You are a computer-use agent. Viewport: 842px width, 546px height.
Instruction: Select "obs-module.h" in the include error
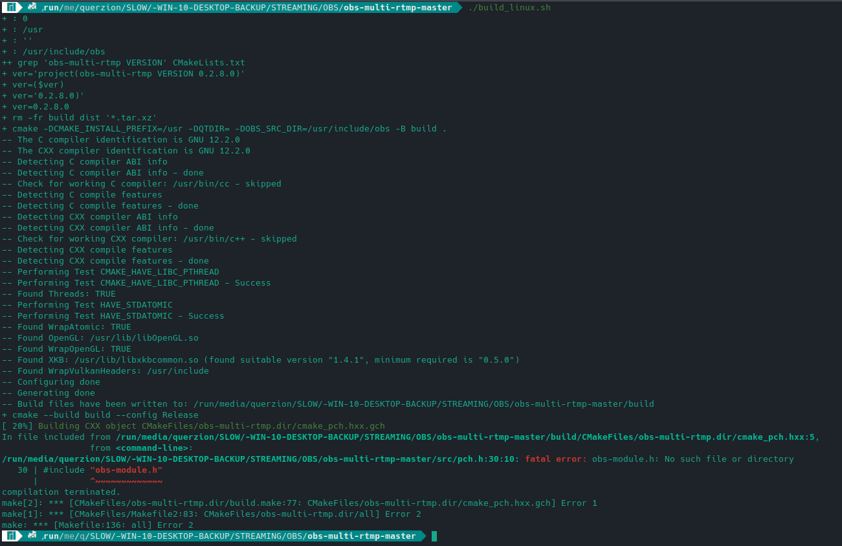pos(124,470)
